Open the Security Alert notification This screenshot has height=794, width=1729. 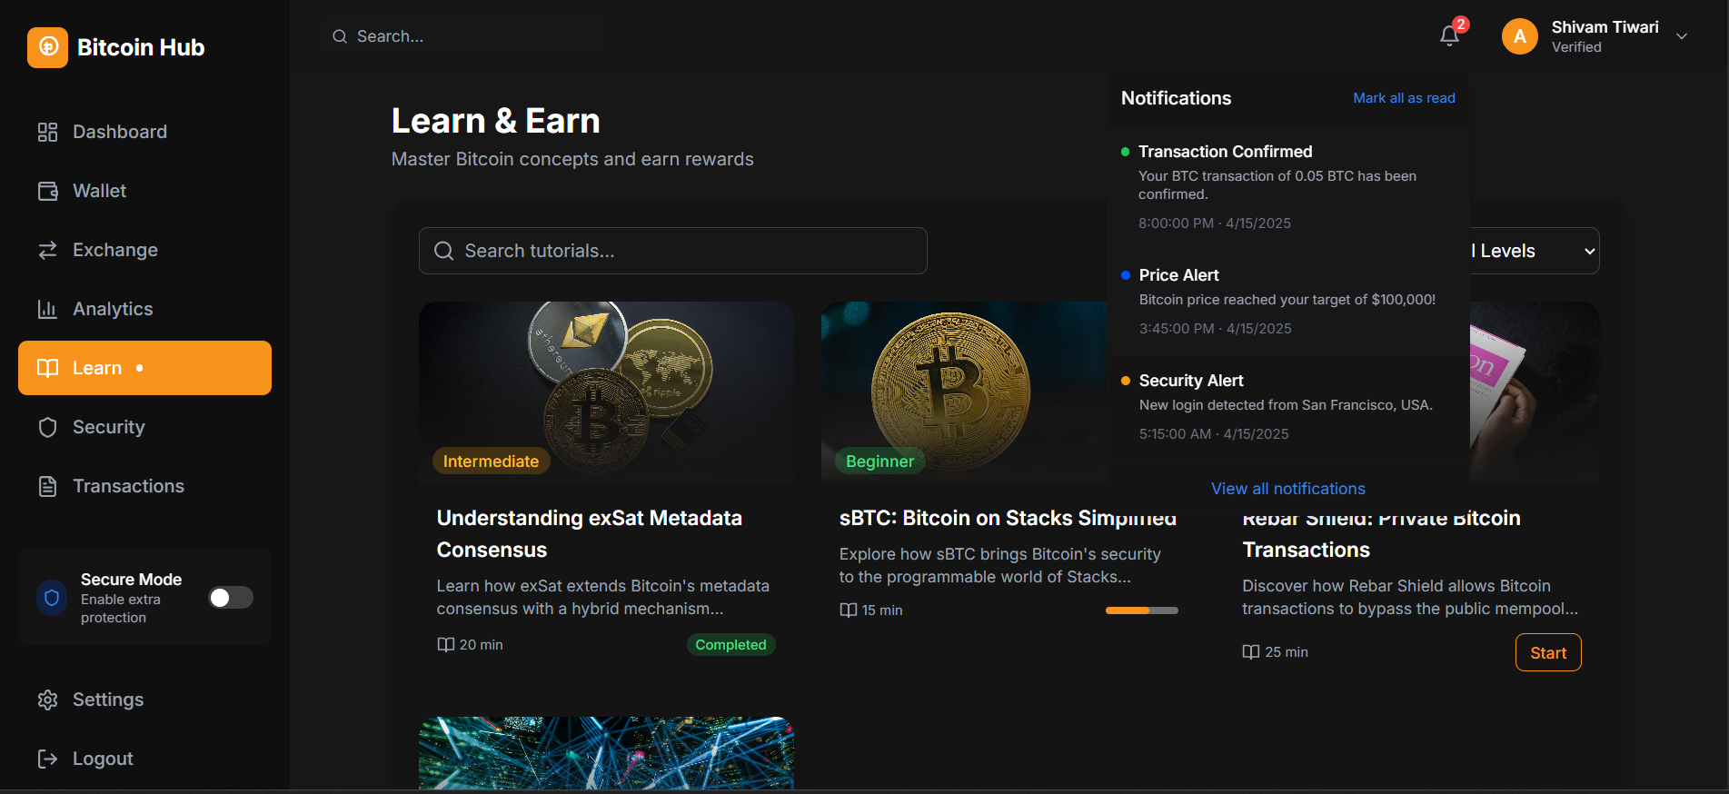click(1287, 406)
